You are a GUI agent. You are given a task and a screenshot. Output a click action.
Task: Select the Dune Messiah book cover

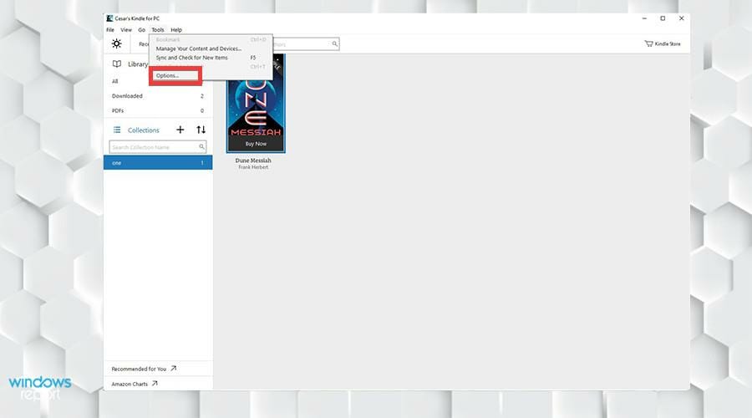(x=256, y=103)
